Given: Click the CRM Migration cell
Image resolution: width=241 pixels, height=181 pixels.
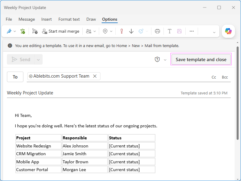Looking at the screenshot, I should point(38,154).
